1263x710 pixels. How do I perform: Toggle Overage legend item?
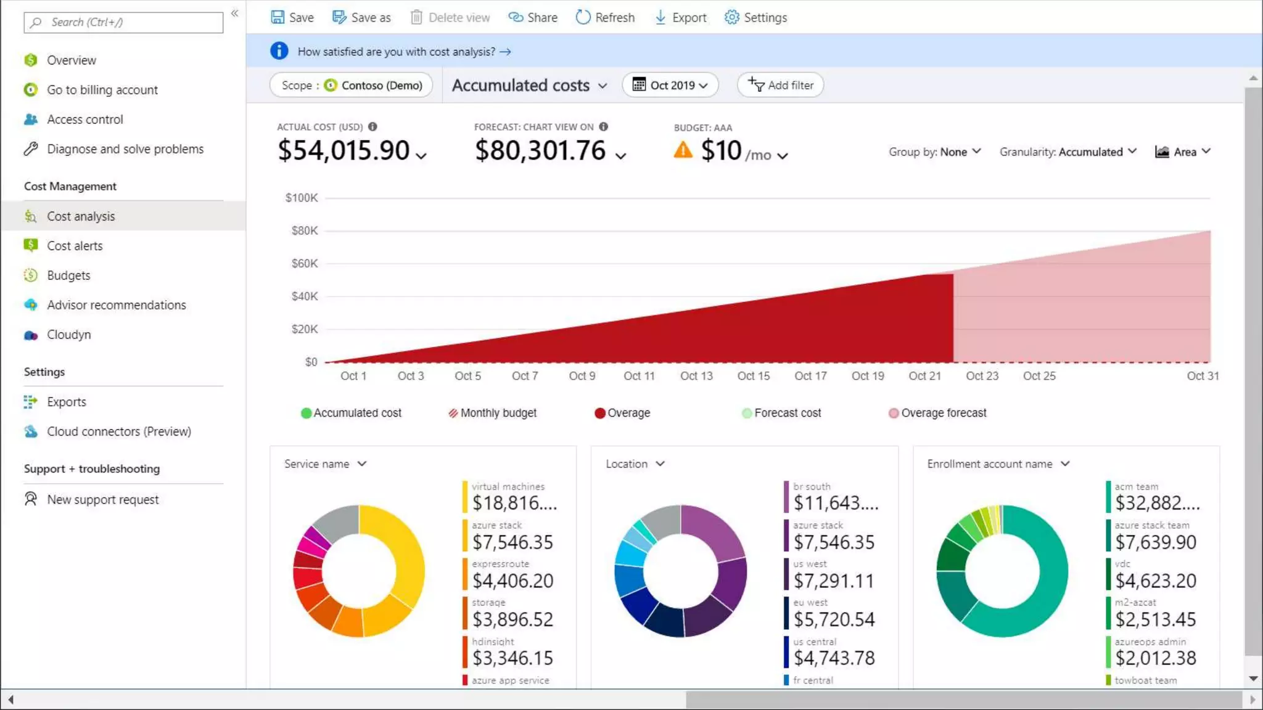622,413
